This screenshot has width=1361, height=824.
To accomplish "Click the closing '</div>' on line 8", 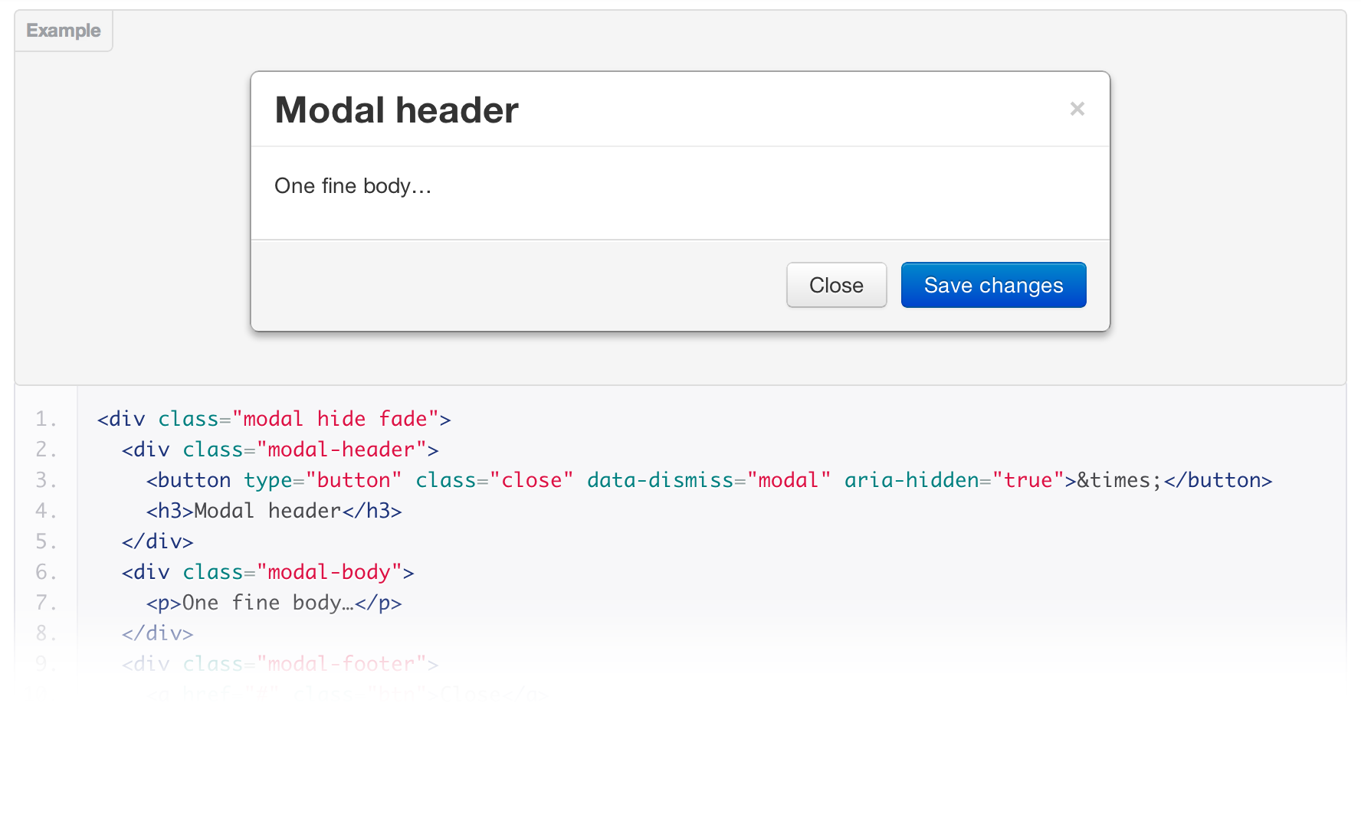I will tap(157, 633).
